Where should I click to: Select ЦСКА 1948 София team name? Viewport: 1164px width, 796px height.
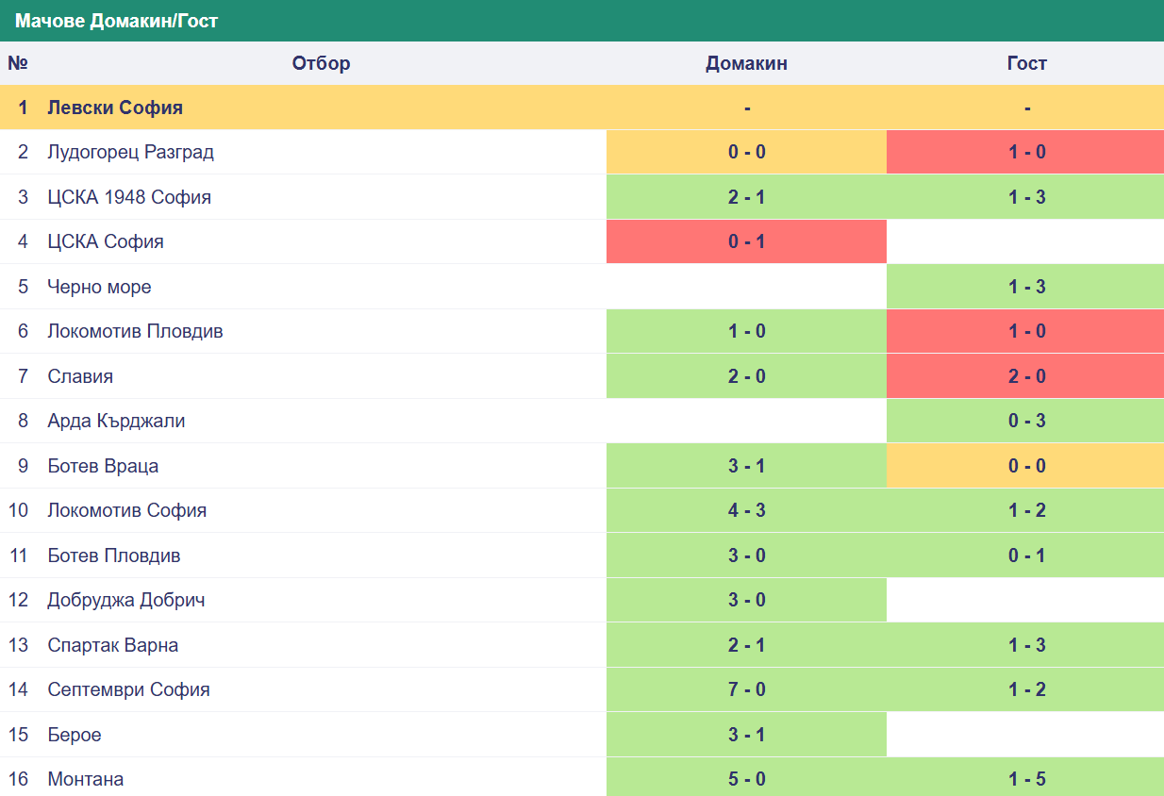click(129, 197)
